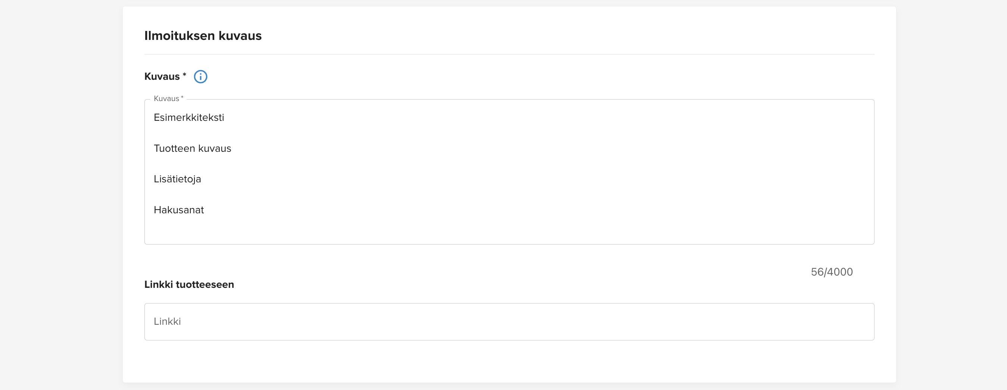Place cursor on the Lisätietoja line
This screenshot has width=1007, height=390.
[177, 179]
